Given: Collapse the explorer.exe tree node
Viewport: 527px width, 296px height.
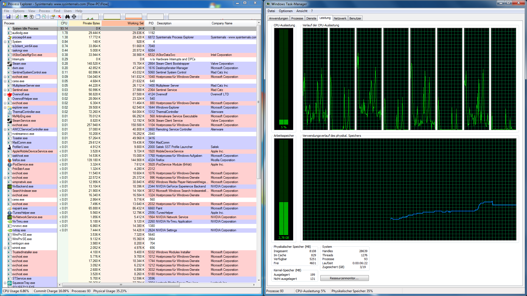Looking at the screenshot, I should pyautogui.click(x=5, y=108).
